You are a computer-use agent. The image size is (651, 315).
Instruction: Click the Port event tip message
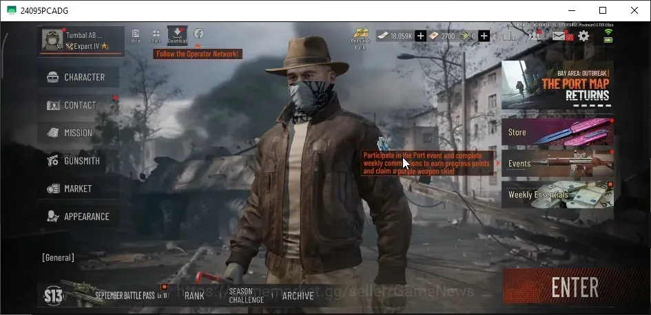point(428,163)
